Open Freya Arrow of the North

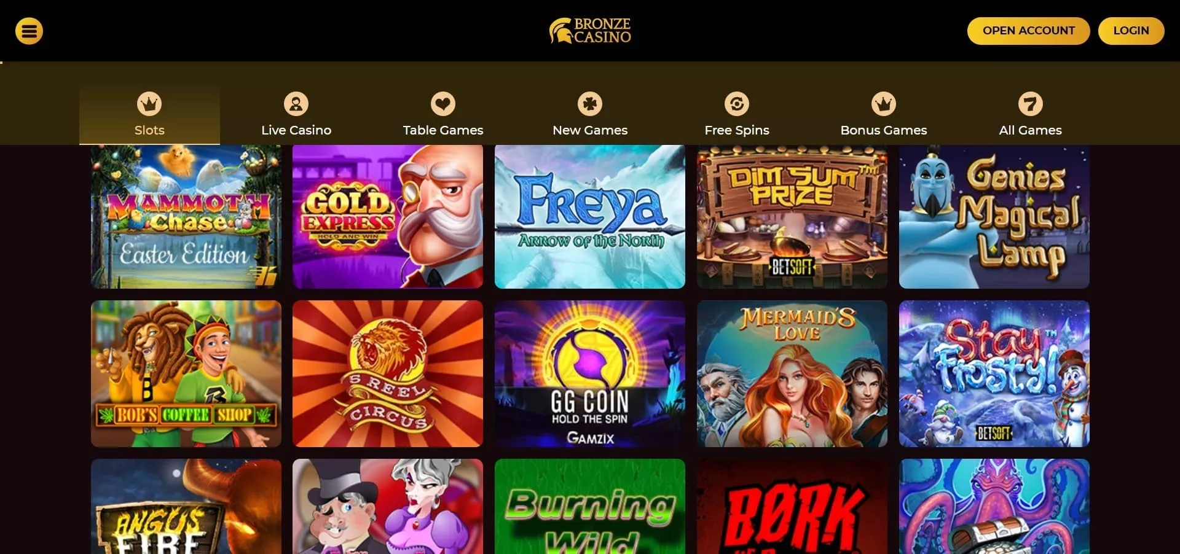point(590,217)
